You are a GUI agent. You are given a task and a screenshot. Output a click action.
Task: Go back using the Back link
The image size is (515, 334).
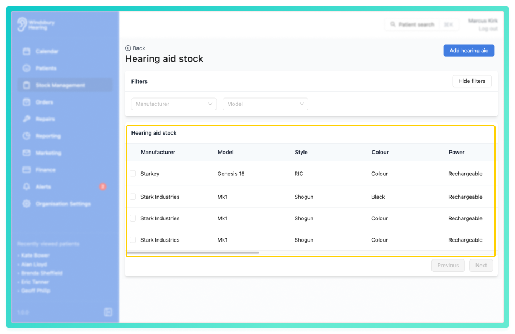pyautogui.click(x=135, y=48)
